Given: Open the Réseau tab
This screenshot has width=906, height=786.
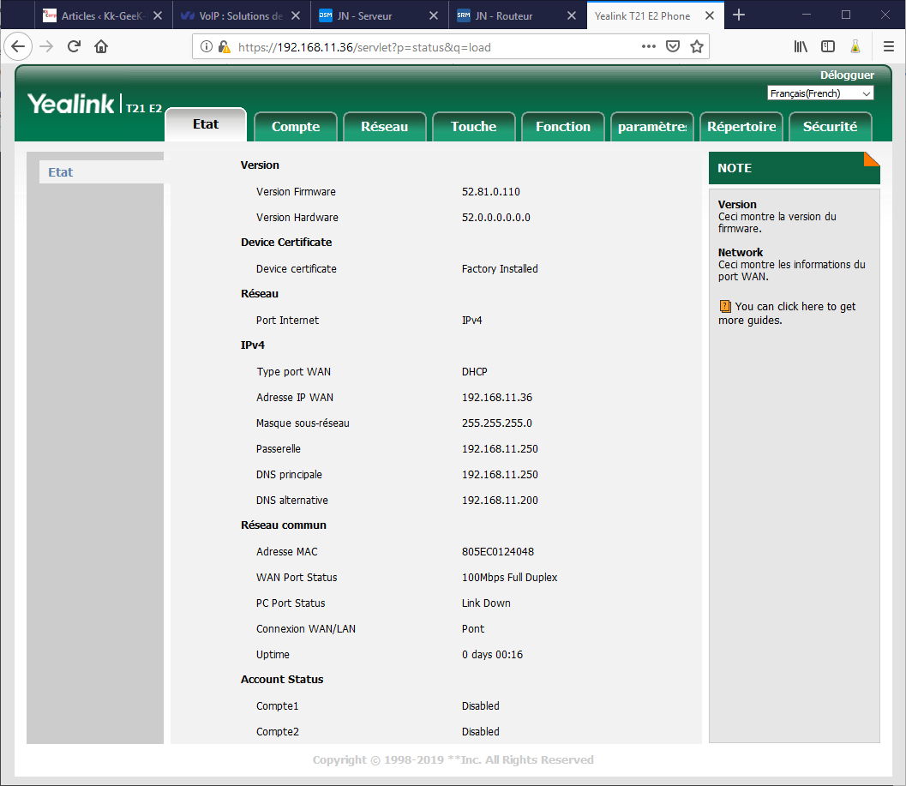Looking at the screenshot, I should point(385,127).
